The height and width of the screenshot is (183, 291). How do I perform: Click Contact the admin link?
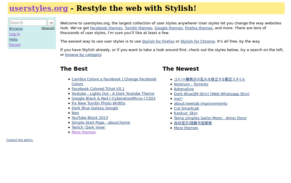[20, 140]
